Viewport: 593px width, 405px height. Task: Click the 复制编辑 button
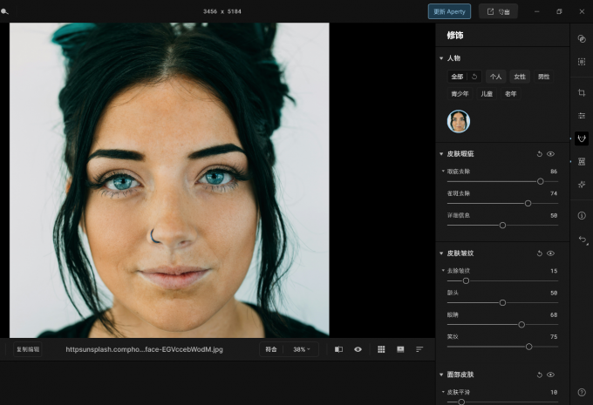[28, 349]
